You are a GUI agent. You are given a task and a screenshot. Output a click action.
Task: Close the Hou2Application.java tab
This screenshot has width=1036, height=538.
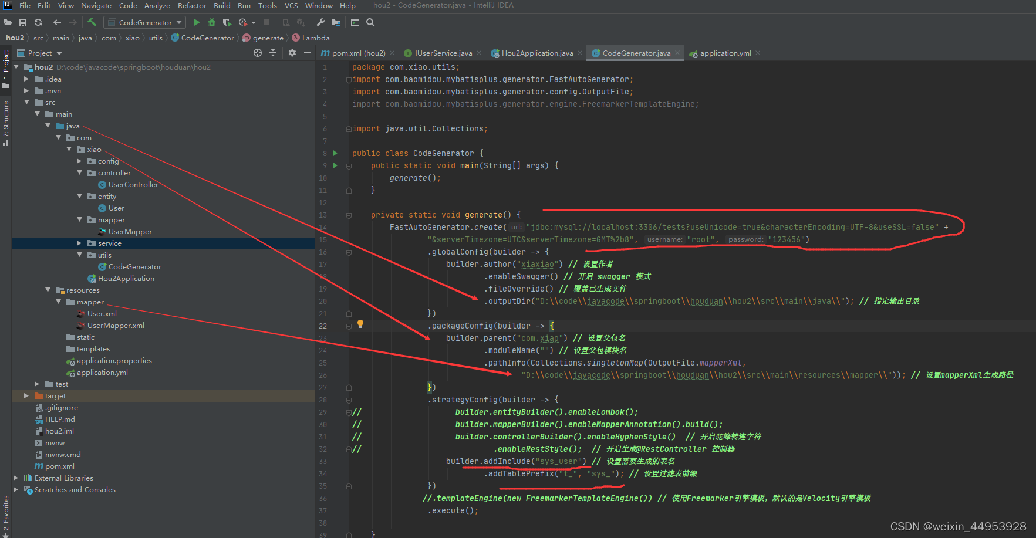point(580,53)
